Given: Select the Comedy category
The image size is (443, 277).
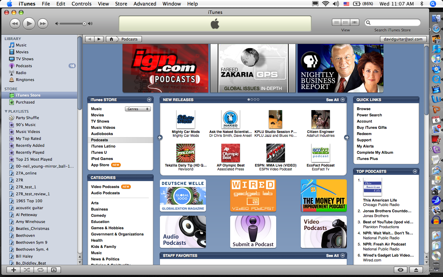Looking at the screenshot, I should click(x=99, y=215).
